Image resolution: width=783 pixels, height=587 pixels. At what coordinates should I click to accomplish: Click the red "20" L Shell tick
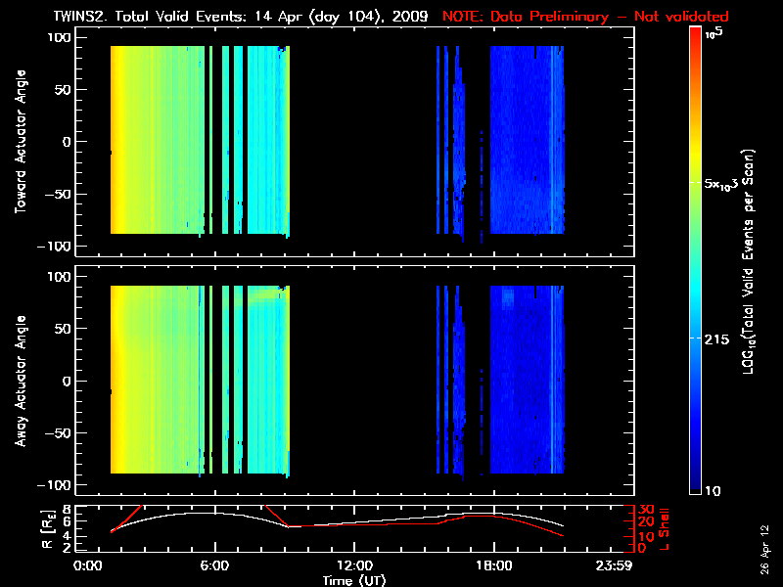(x=646, y=522)
